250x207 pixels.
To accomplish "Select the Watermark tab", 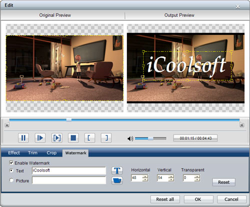I will pyautogui.click(x=75, y=153).
